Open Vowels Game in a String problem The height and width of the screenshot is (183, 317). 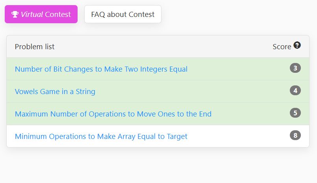click(55, 91)
